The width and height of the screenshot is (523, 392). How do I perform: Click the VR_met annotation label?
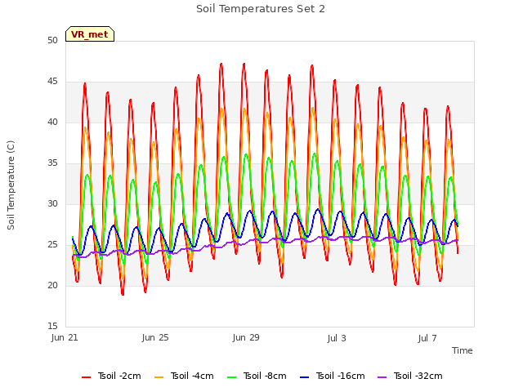[90, 34]
